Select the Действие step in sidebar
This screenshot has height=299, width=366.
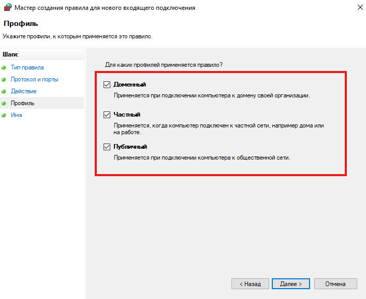click(23, 91)
